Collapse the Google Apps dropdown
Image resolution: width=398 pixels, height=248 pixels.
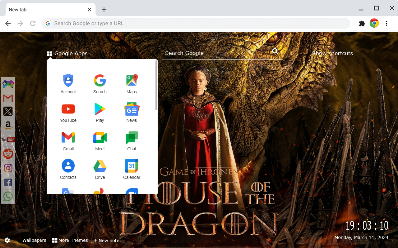(67, 53)
